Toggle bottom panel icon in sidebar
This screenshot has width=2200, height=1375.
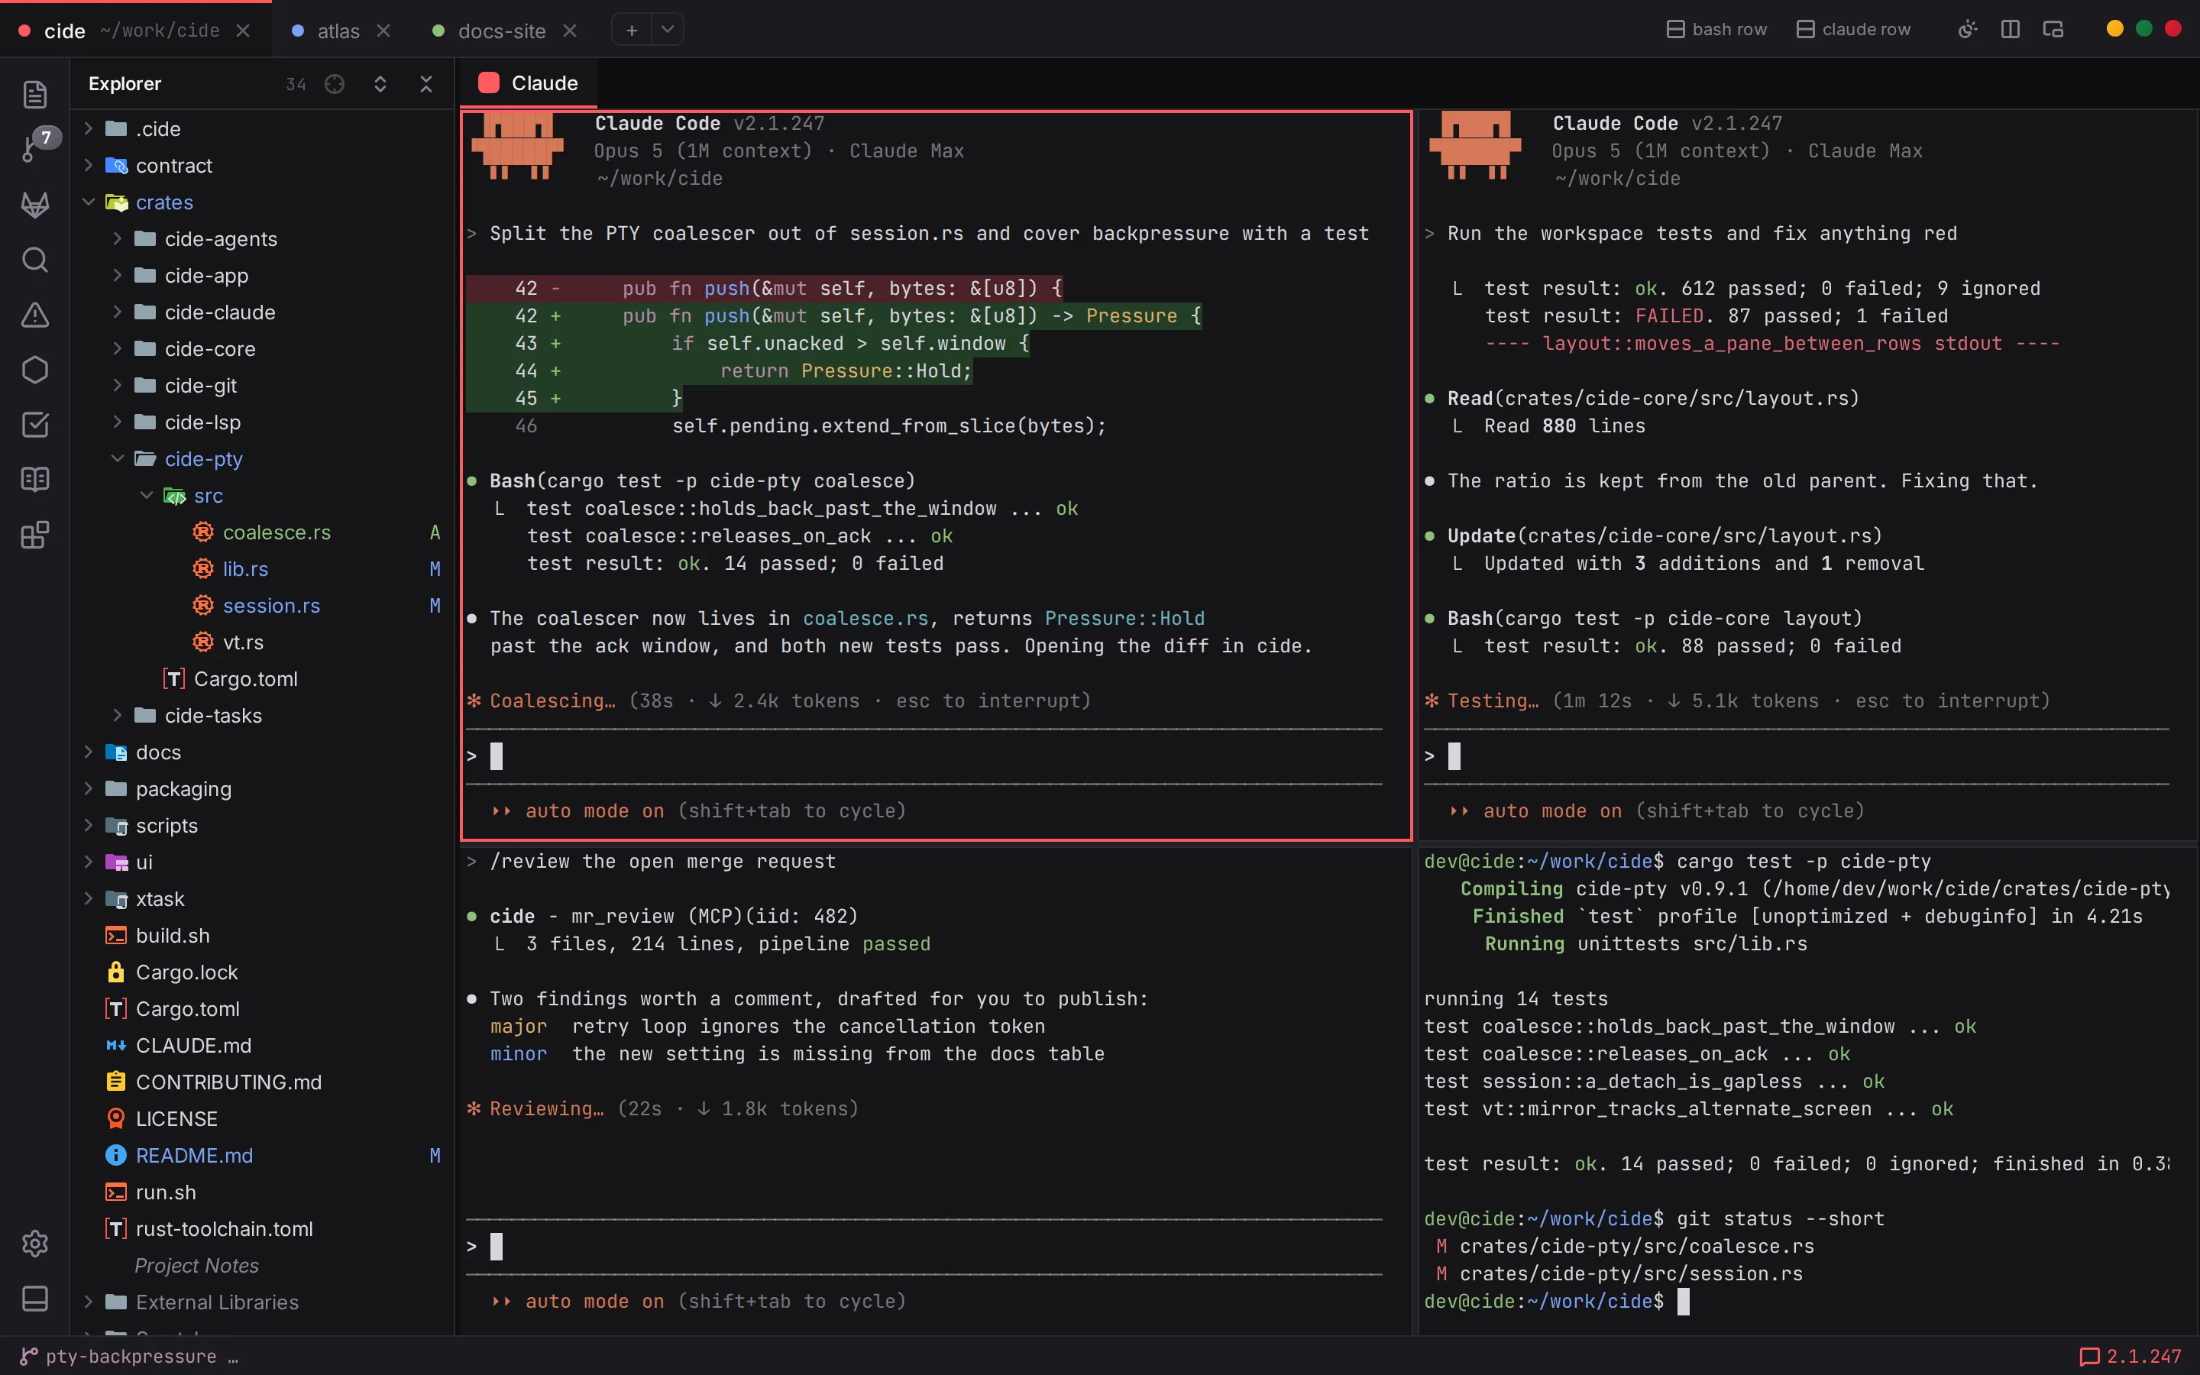coord(34,1299)
